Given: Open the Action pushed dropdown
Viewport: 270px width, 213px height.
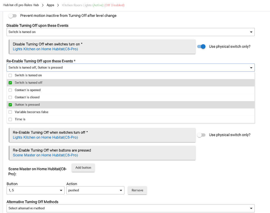Looking at the screenshot, I should click(x=95, y=190).
